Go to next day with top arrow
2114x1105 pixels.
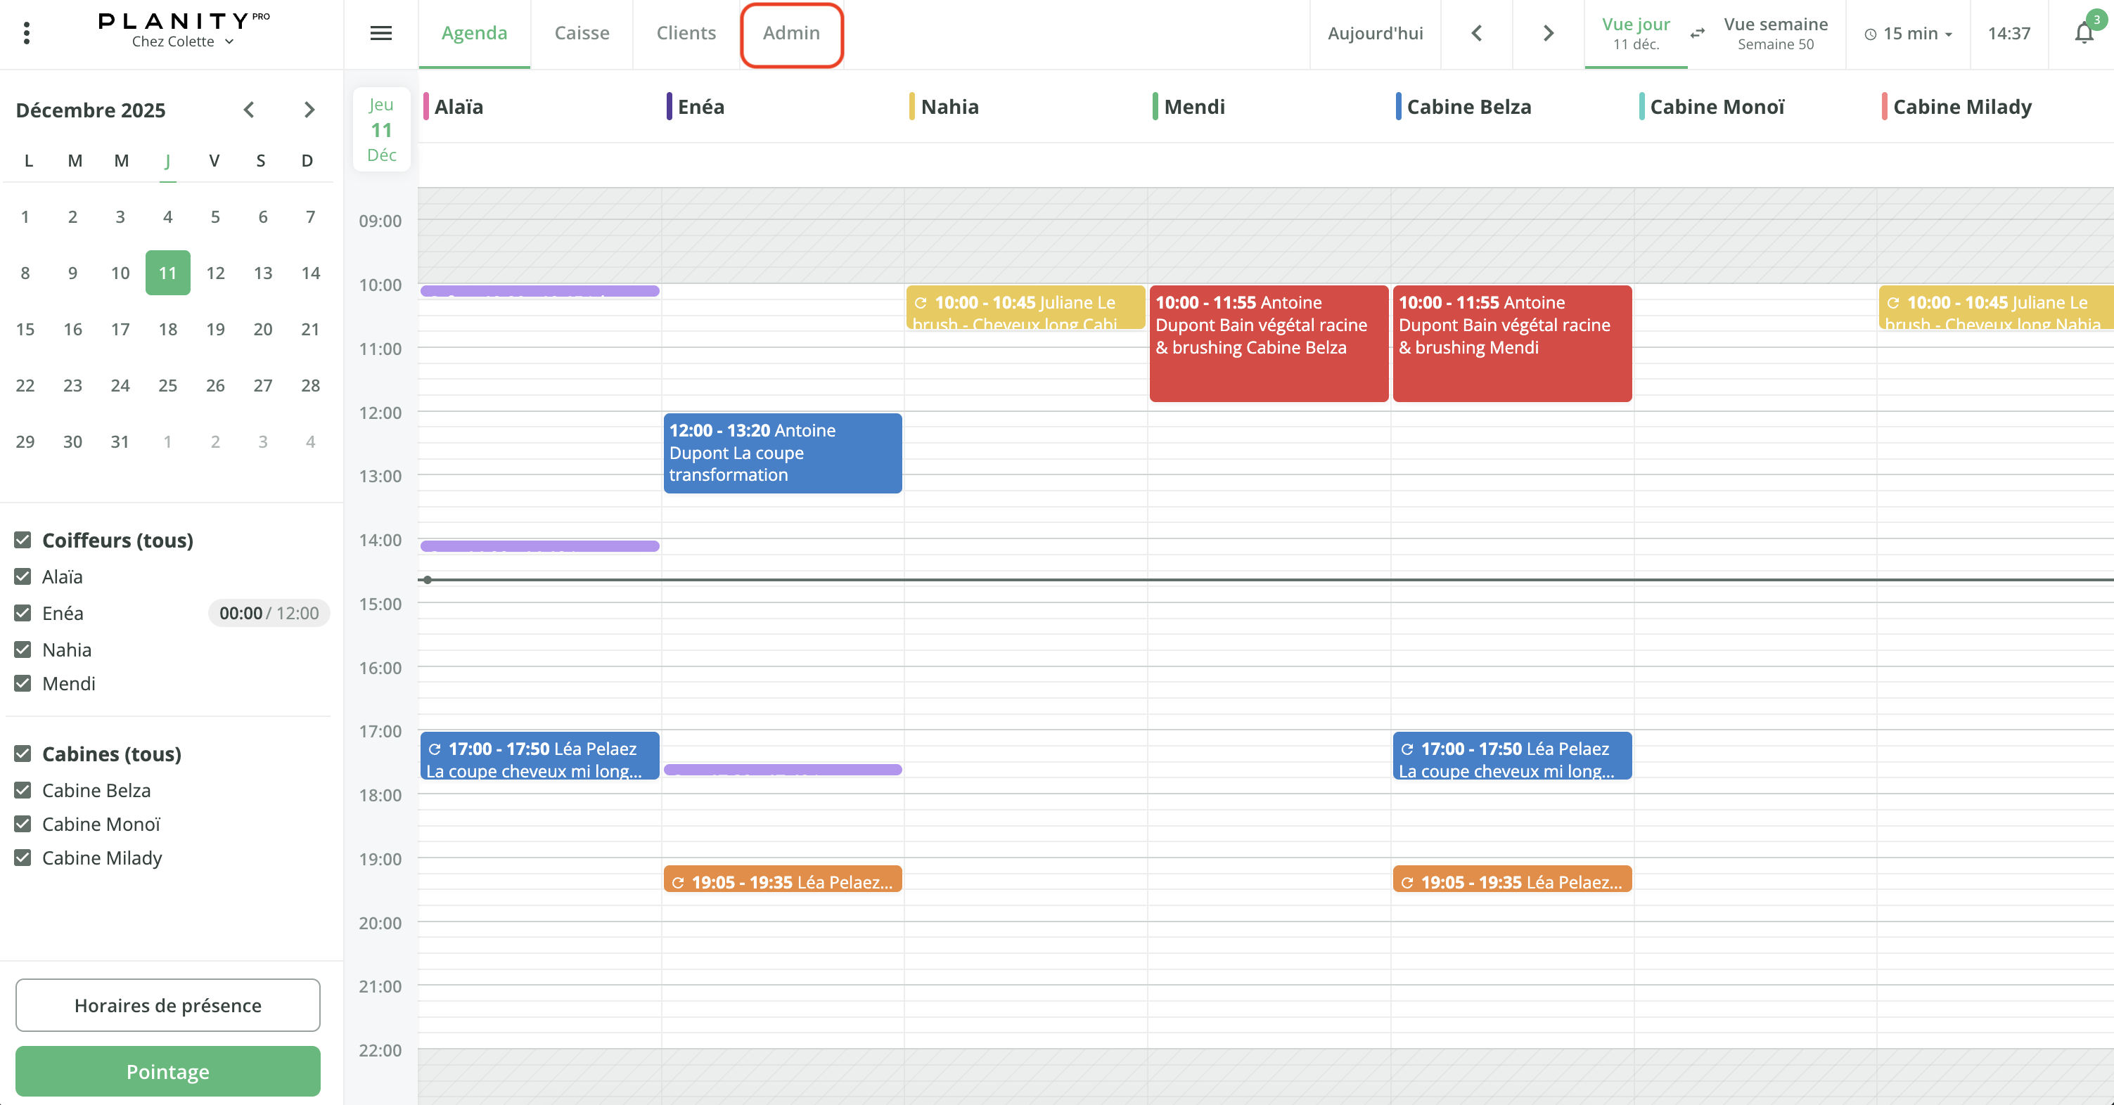click(x=1549, y=33)
